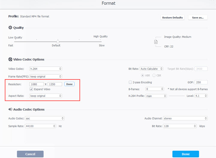The height and width of the screenshot is (158, 216).
Task: Click the Restore Defaults button
Action: pyautogui.click(x=172, y=17)
